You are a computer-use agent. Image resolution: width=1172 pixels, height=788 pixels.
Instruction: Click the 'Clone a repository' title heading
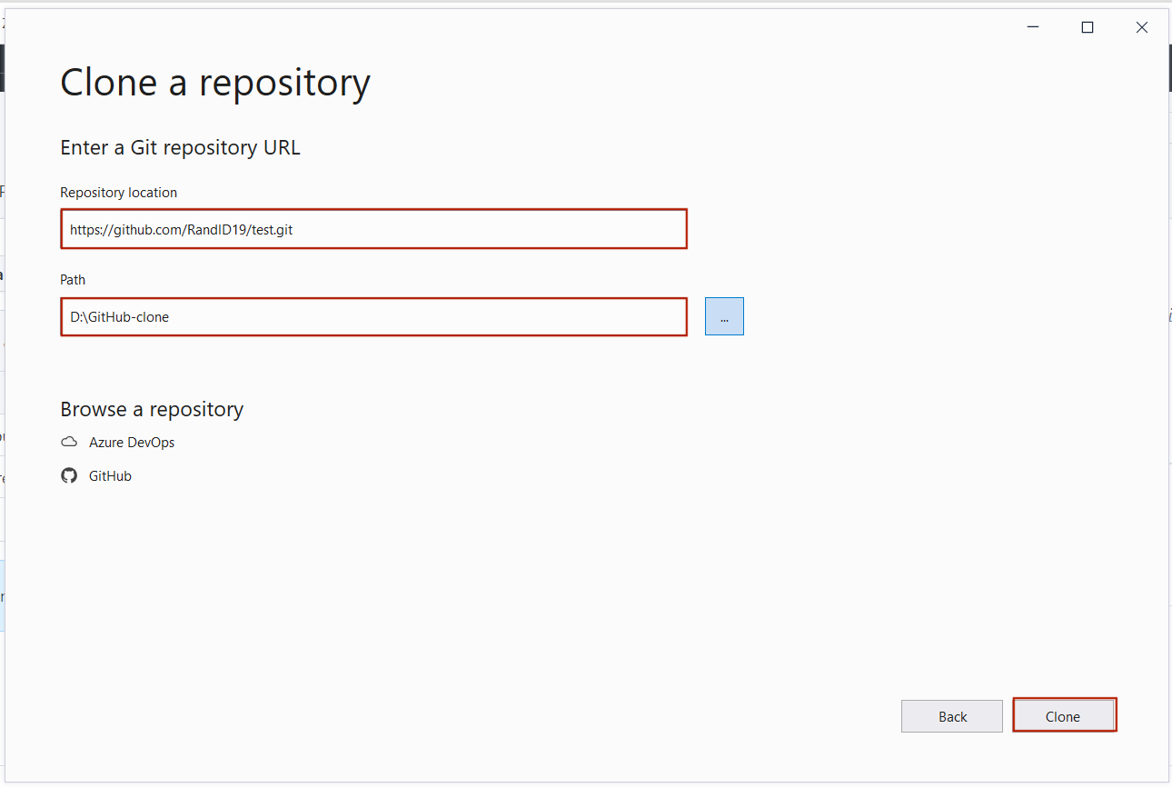215,83
